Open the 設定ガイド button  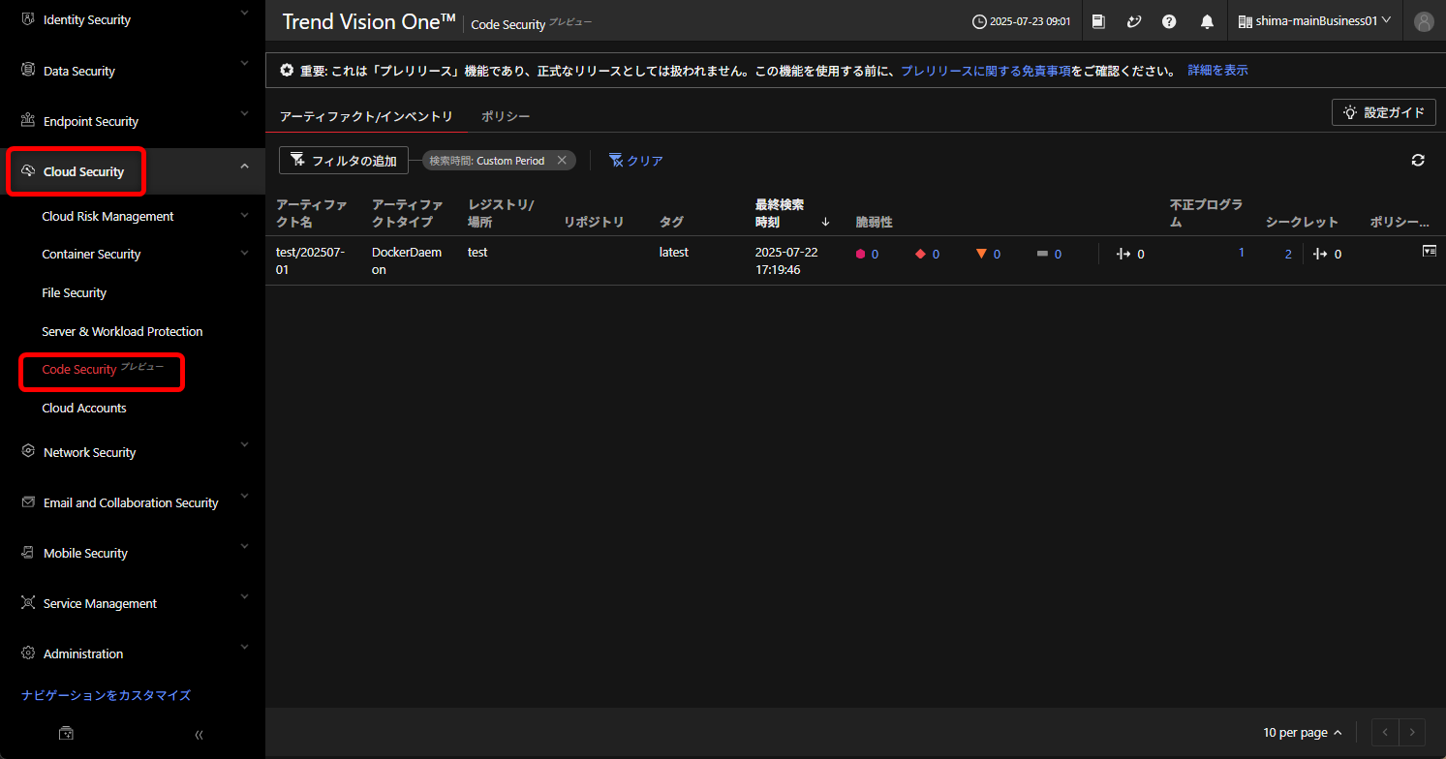(x=1383, y=112)
